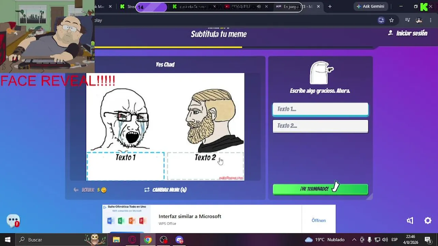This screenshot has width=438, height=246.
Task: Open the chat bubble with notification badge
Action: [x=13, y=221]
